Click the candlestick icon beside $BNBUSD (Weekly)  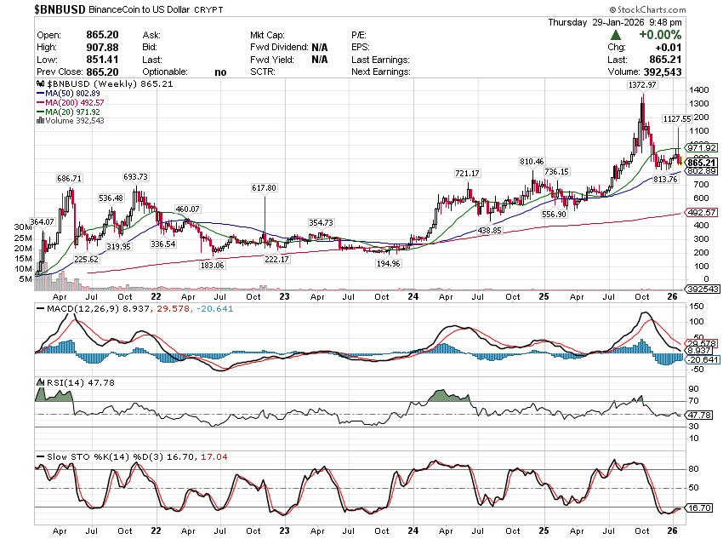pyautogui.click(x=40, y=85)
